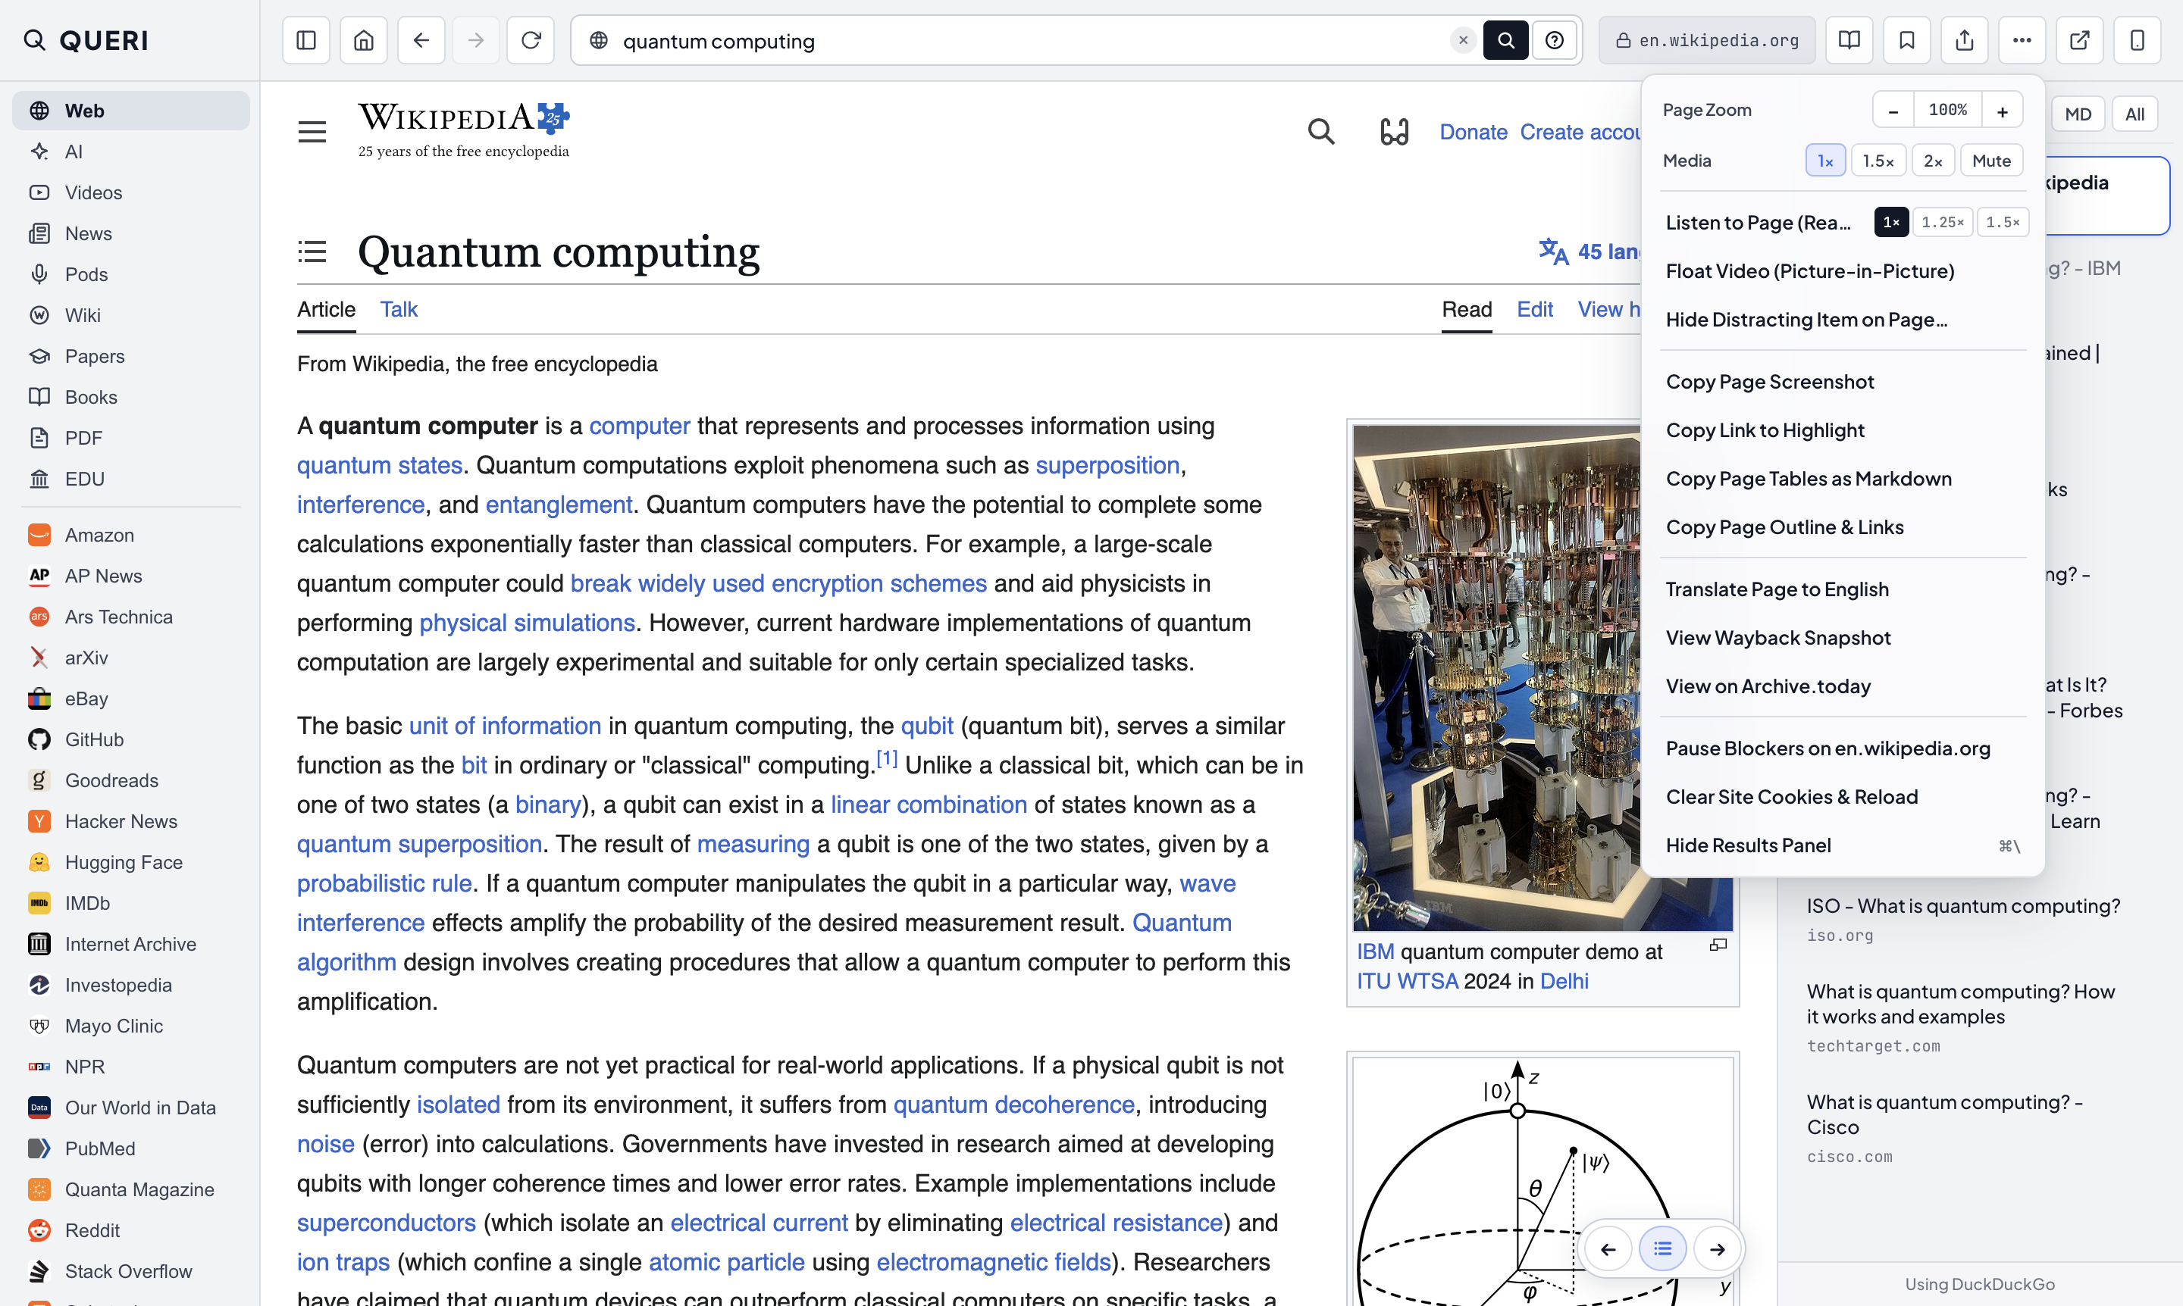Open Wikipedia hamburger main menu
Viewport: 2183px width, 1306px height.
click(x=312, y=132)
